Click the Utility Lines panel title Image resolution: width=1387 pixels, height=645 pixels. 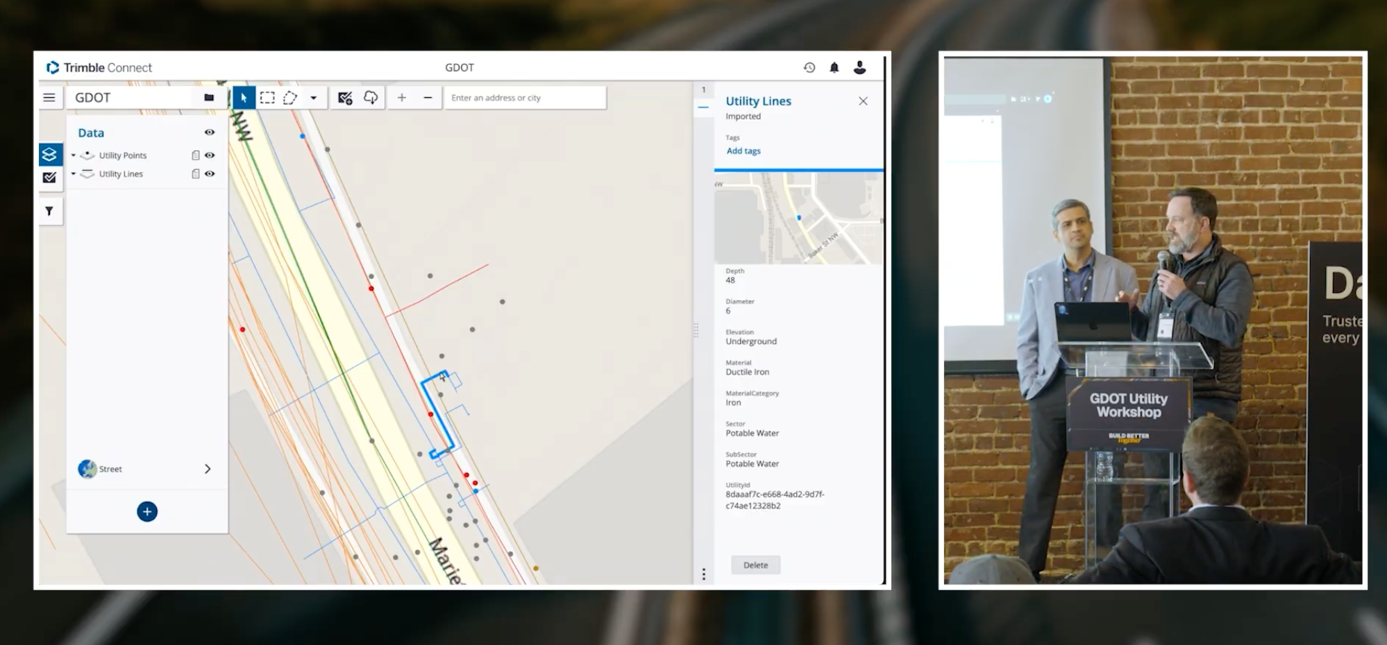pos(758,101)
